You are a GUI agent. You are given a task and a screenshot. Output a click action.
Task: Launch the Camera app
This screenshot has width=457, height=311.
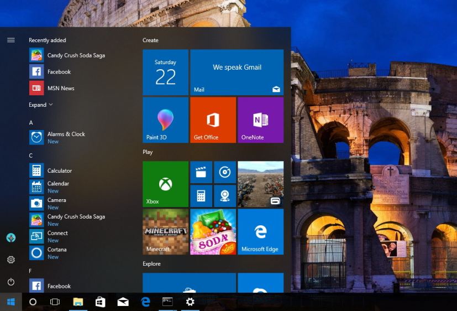tap(48, 203)
